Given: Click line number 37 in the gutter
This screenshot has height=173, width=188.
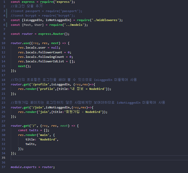Looking at the screenshot, I should pyautogui.click(x=4, y=167).
